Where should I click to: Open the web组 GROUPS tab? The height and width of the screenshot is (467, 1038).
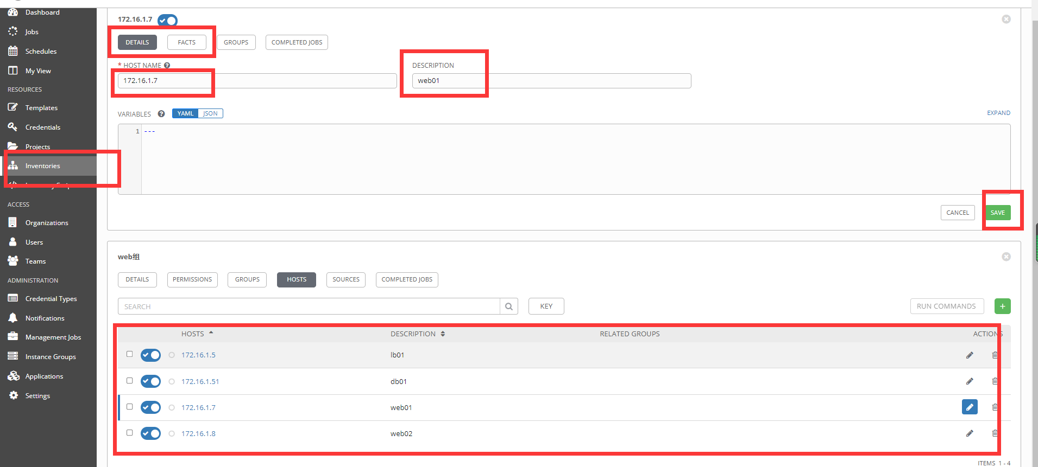point(247,280)
